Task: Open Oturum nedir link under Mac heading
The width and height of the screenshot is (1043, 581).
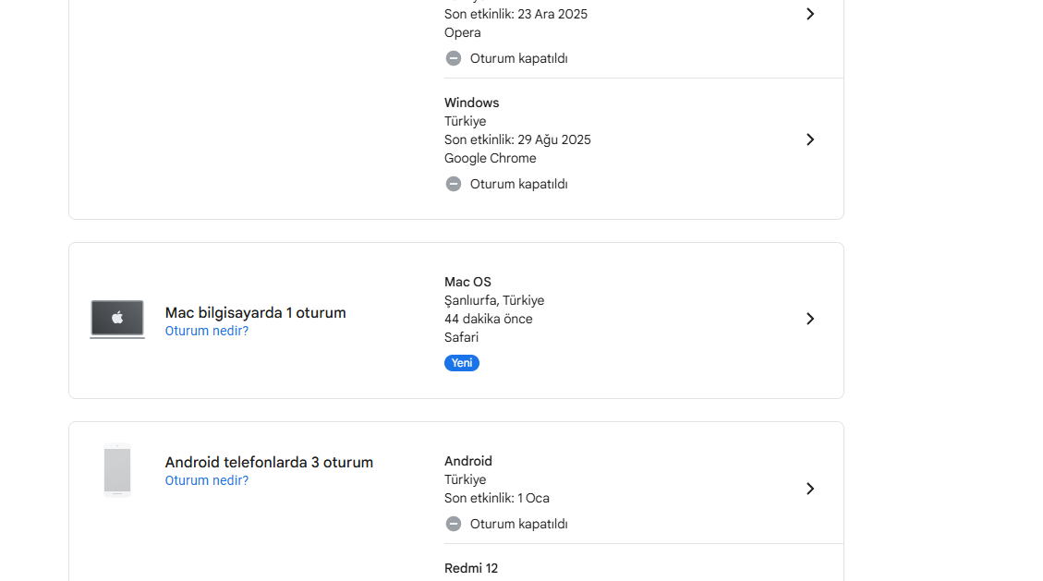Action: (207, 331)
